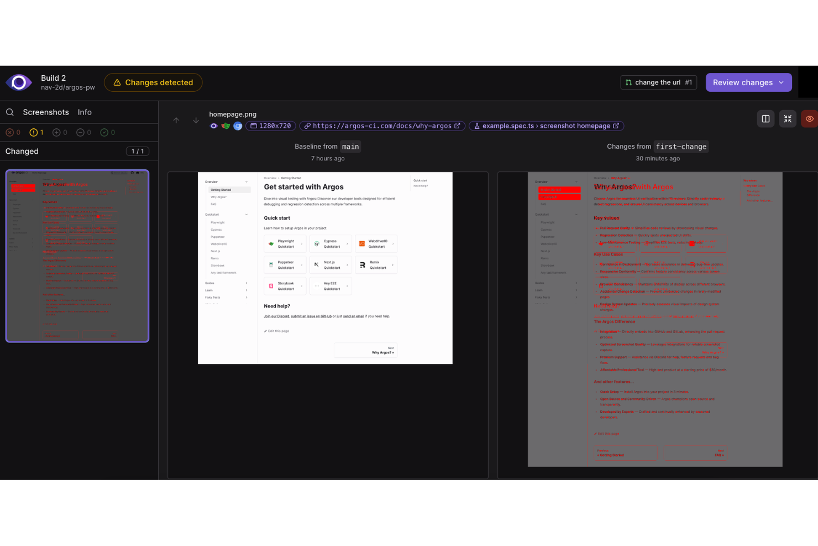Screen dimensions: 818x546
Task: Click the fit-to-screen arrows icon
Action: [788, 119]
